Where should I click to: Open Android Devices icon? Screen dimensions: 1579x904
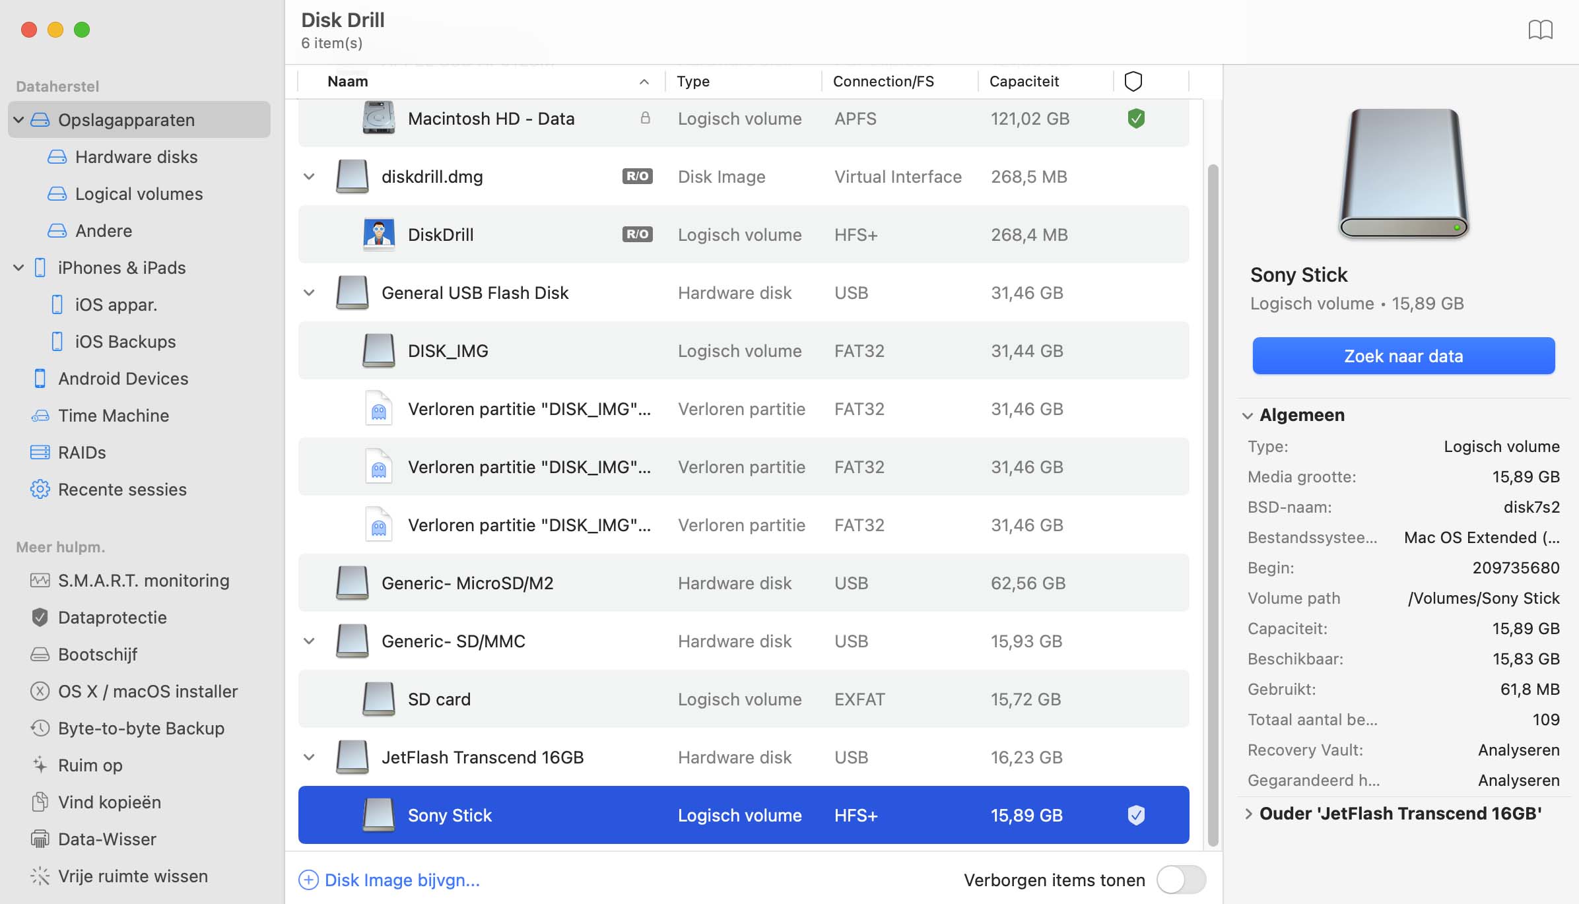coord(40,379)
